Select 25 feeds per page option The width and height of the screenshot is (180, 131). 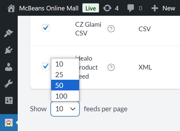pyautogui.click(x=65, y=75)
